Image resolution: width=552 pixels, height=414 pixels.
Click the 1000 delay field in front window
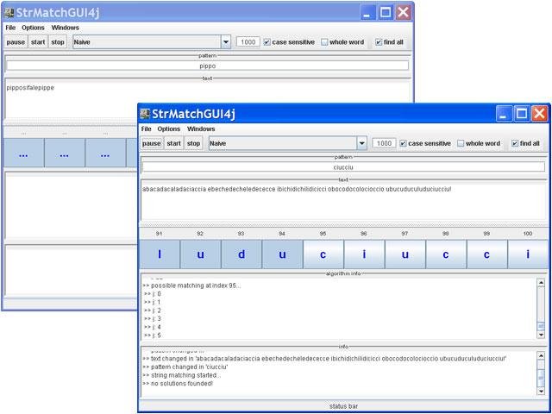384,143
